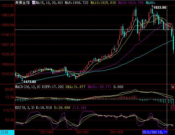Click the 1687.26 price axis label
175x135 pixels.
point(7,45)
